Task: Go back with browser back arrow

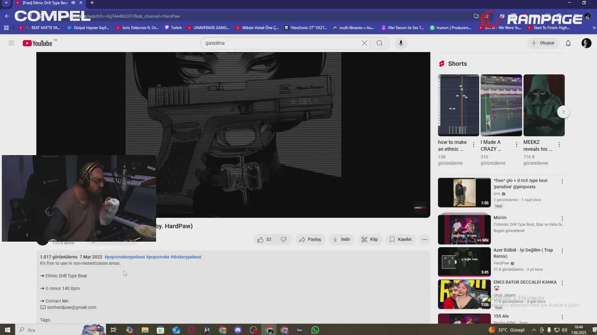Action: tap(7, 16)
